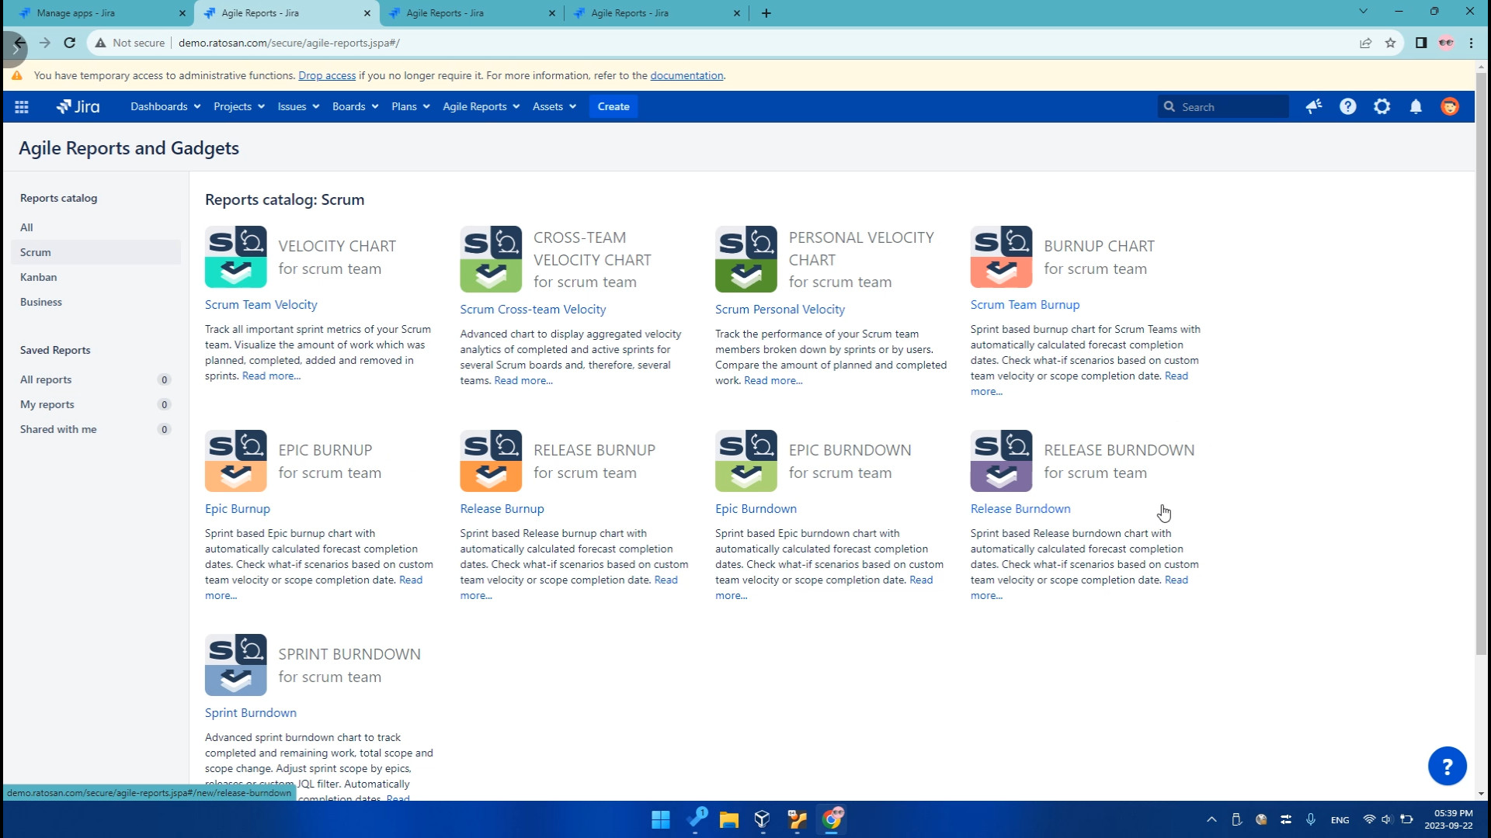The width and height of the screenshot is (1491, 838).
Task: Open the documentation link in the banner
Action: [x=686, y=76]
